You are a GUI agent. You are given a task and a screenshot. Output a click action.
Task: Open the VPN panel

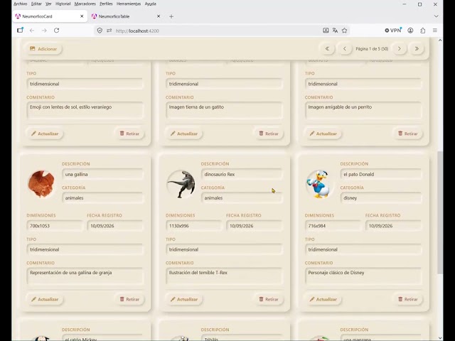point(393,31)
